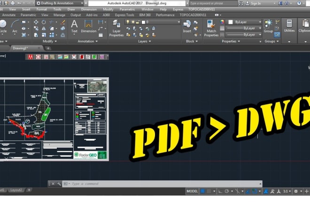Click Sign In button
Screen dimensions: 310x206
[x=254, y=3]
